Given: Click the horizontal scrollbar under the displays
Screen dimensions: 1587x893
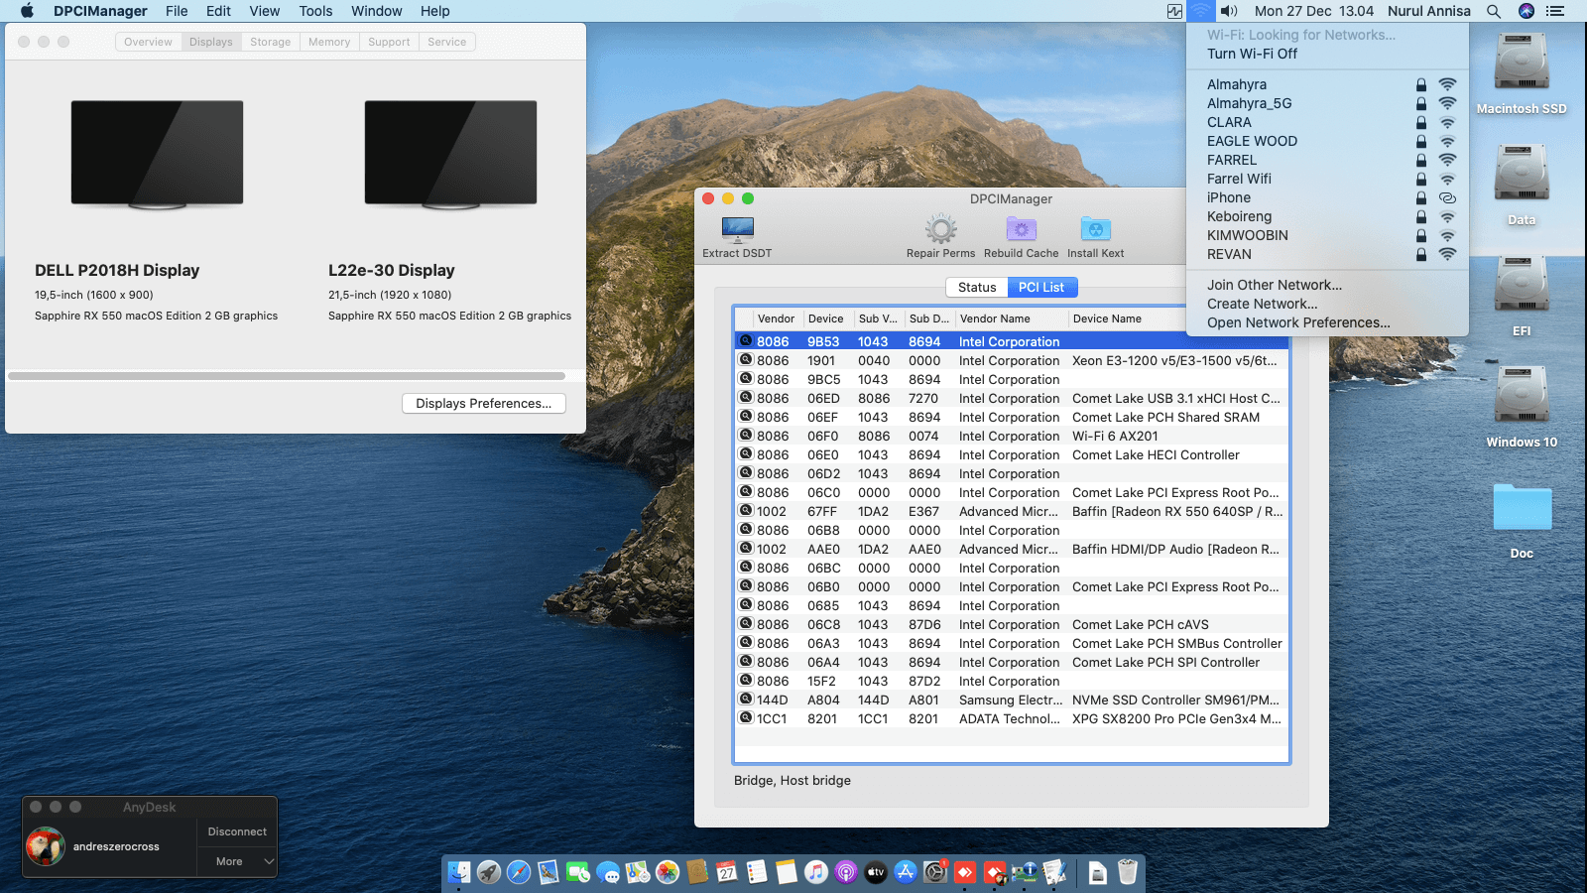Looking at the screenshot, I should click(x=287, y=376).
